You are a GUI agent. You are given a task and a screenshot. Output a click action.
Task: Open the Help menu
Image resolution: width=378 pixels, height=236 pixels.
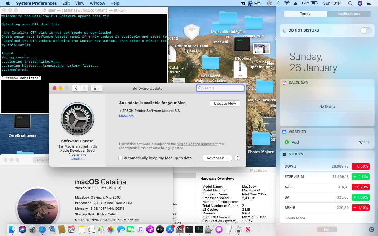[115, 3]
